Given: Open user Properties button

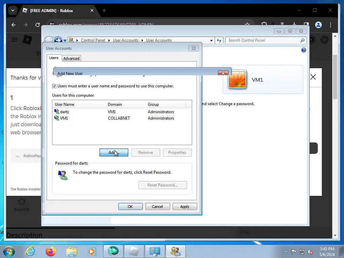Looking at the screenshot, I should point(177,153).
